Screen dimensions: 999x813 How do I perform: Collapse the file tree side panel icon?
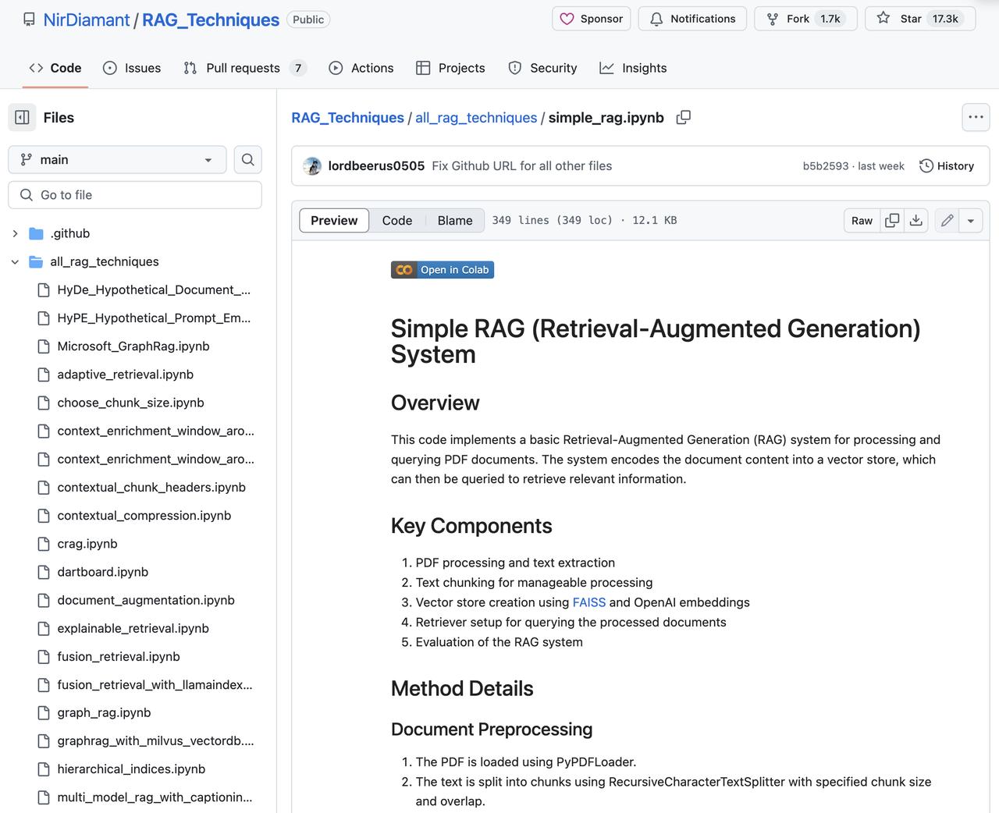click(23, 117)
